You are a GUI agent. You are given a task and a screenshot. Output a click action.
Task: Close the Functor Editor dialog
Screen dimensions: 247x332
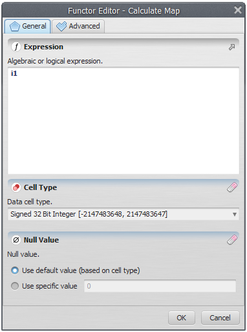pyautogui.click(x=238, y=10)
